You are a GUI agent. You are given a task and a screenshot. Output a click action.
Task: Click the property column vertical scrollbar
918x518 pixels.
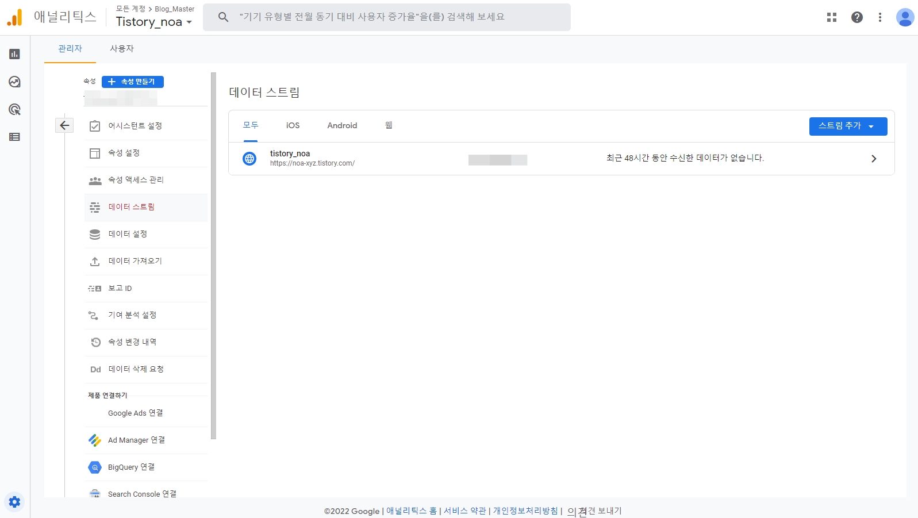[x=214, y=256]
